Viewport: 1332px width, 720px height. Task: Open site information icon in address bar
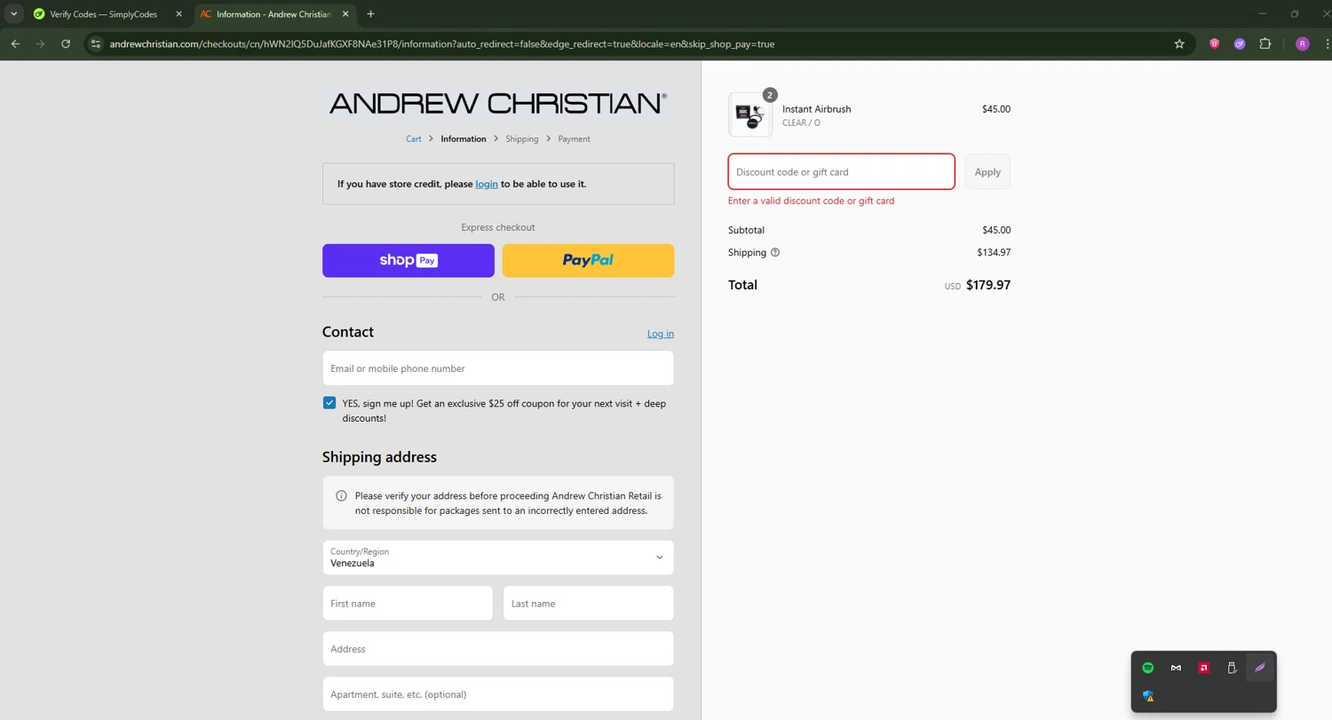pos(96,44)
